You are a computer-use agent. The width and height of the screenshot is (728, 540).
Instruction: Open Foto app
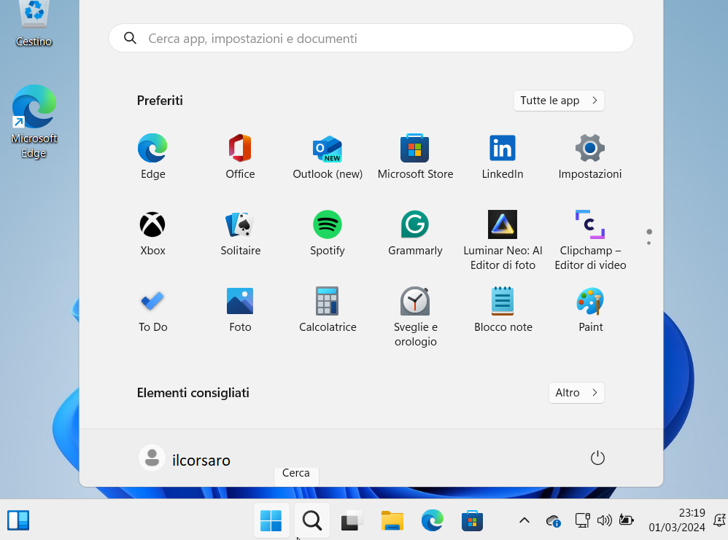tap(240, 310)
